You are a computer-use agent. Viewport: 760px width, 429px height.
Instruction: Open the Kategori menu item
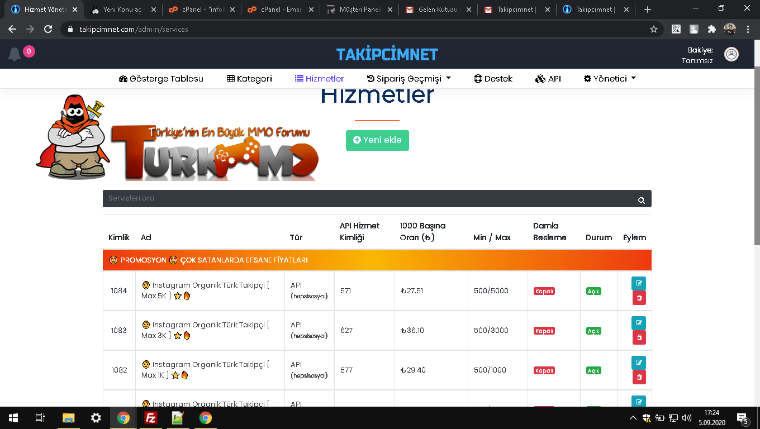pos(249,79)
